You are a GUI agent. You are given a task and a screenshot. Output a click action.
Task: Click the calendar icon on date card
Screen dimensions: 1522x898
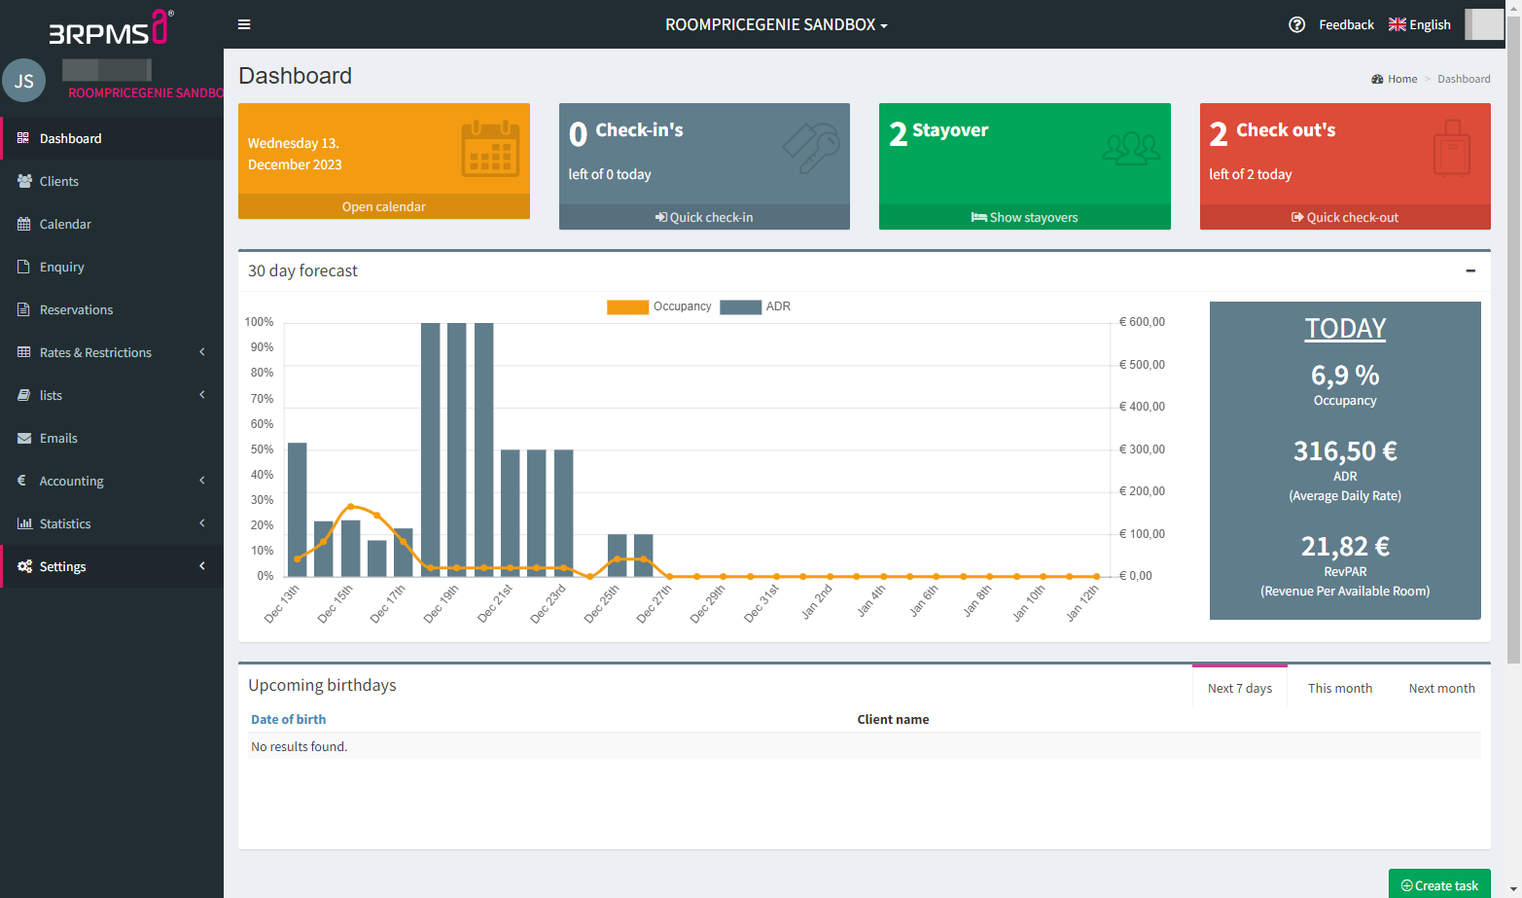(490, 149)
